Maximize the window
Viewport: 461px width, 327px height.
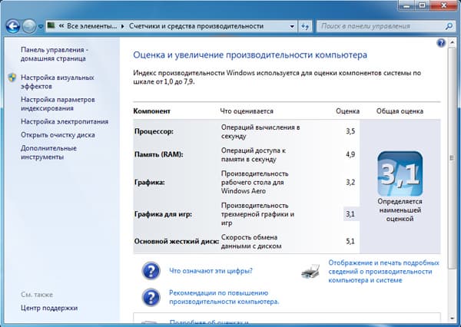tap(422, 5)
